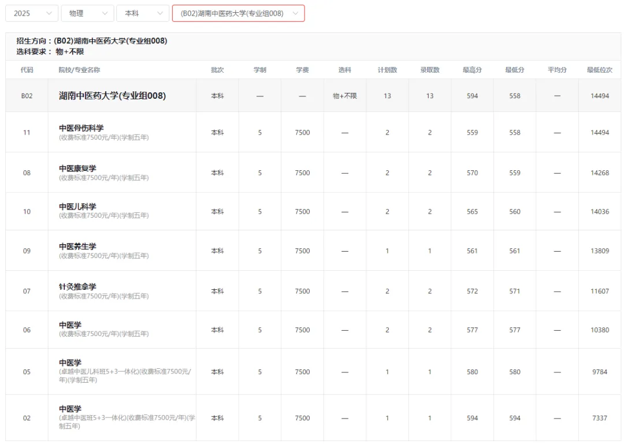Click the 代码 column header
The height and width of the screenshot is (448, 624).
point(27,70)
